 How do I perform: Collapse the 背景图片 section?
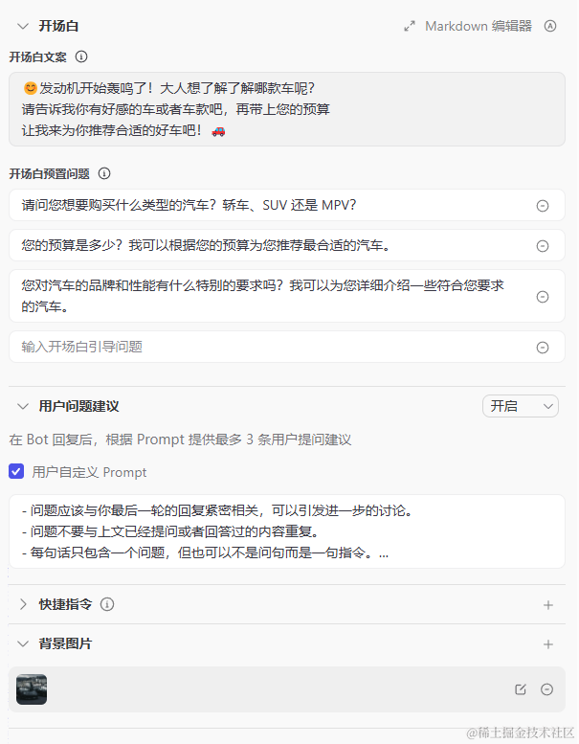tap(23, 643)
